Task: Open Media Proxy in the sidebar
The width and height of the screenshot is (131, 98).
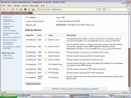Action: [7, 56]
